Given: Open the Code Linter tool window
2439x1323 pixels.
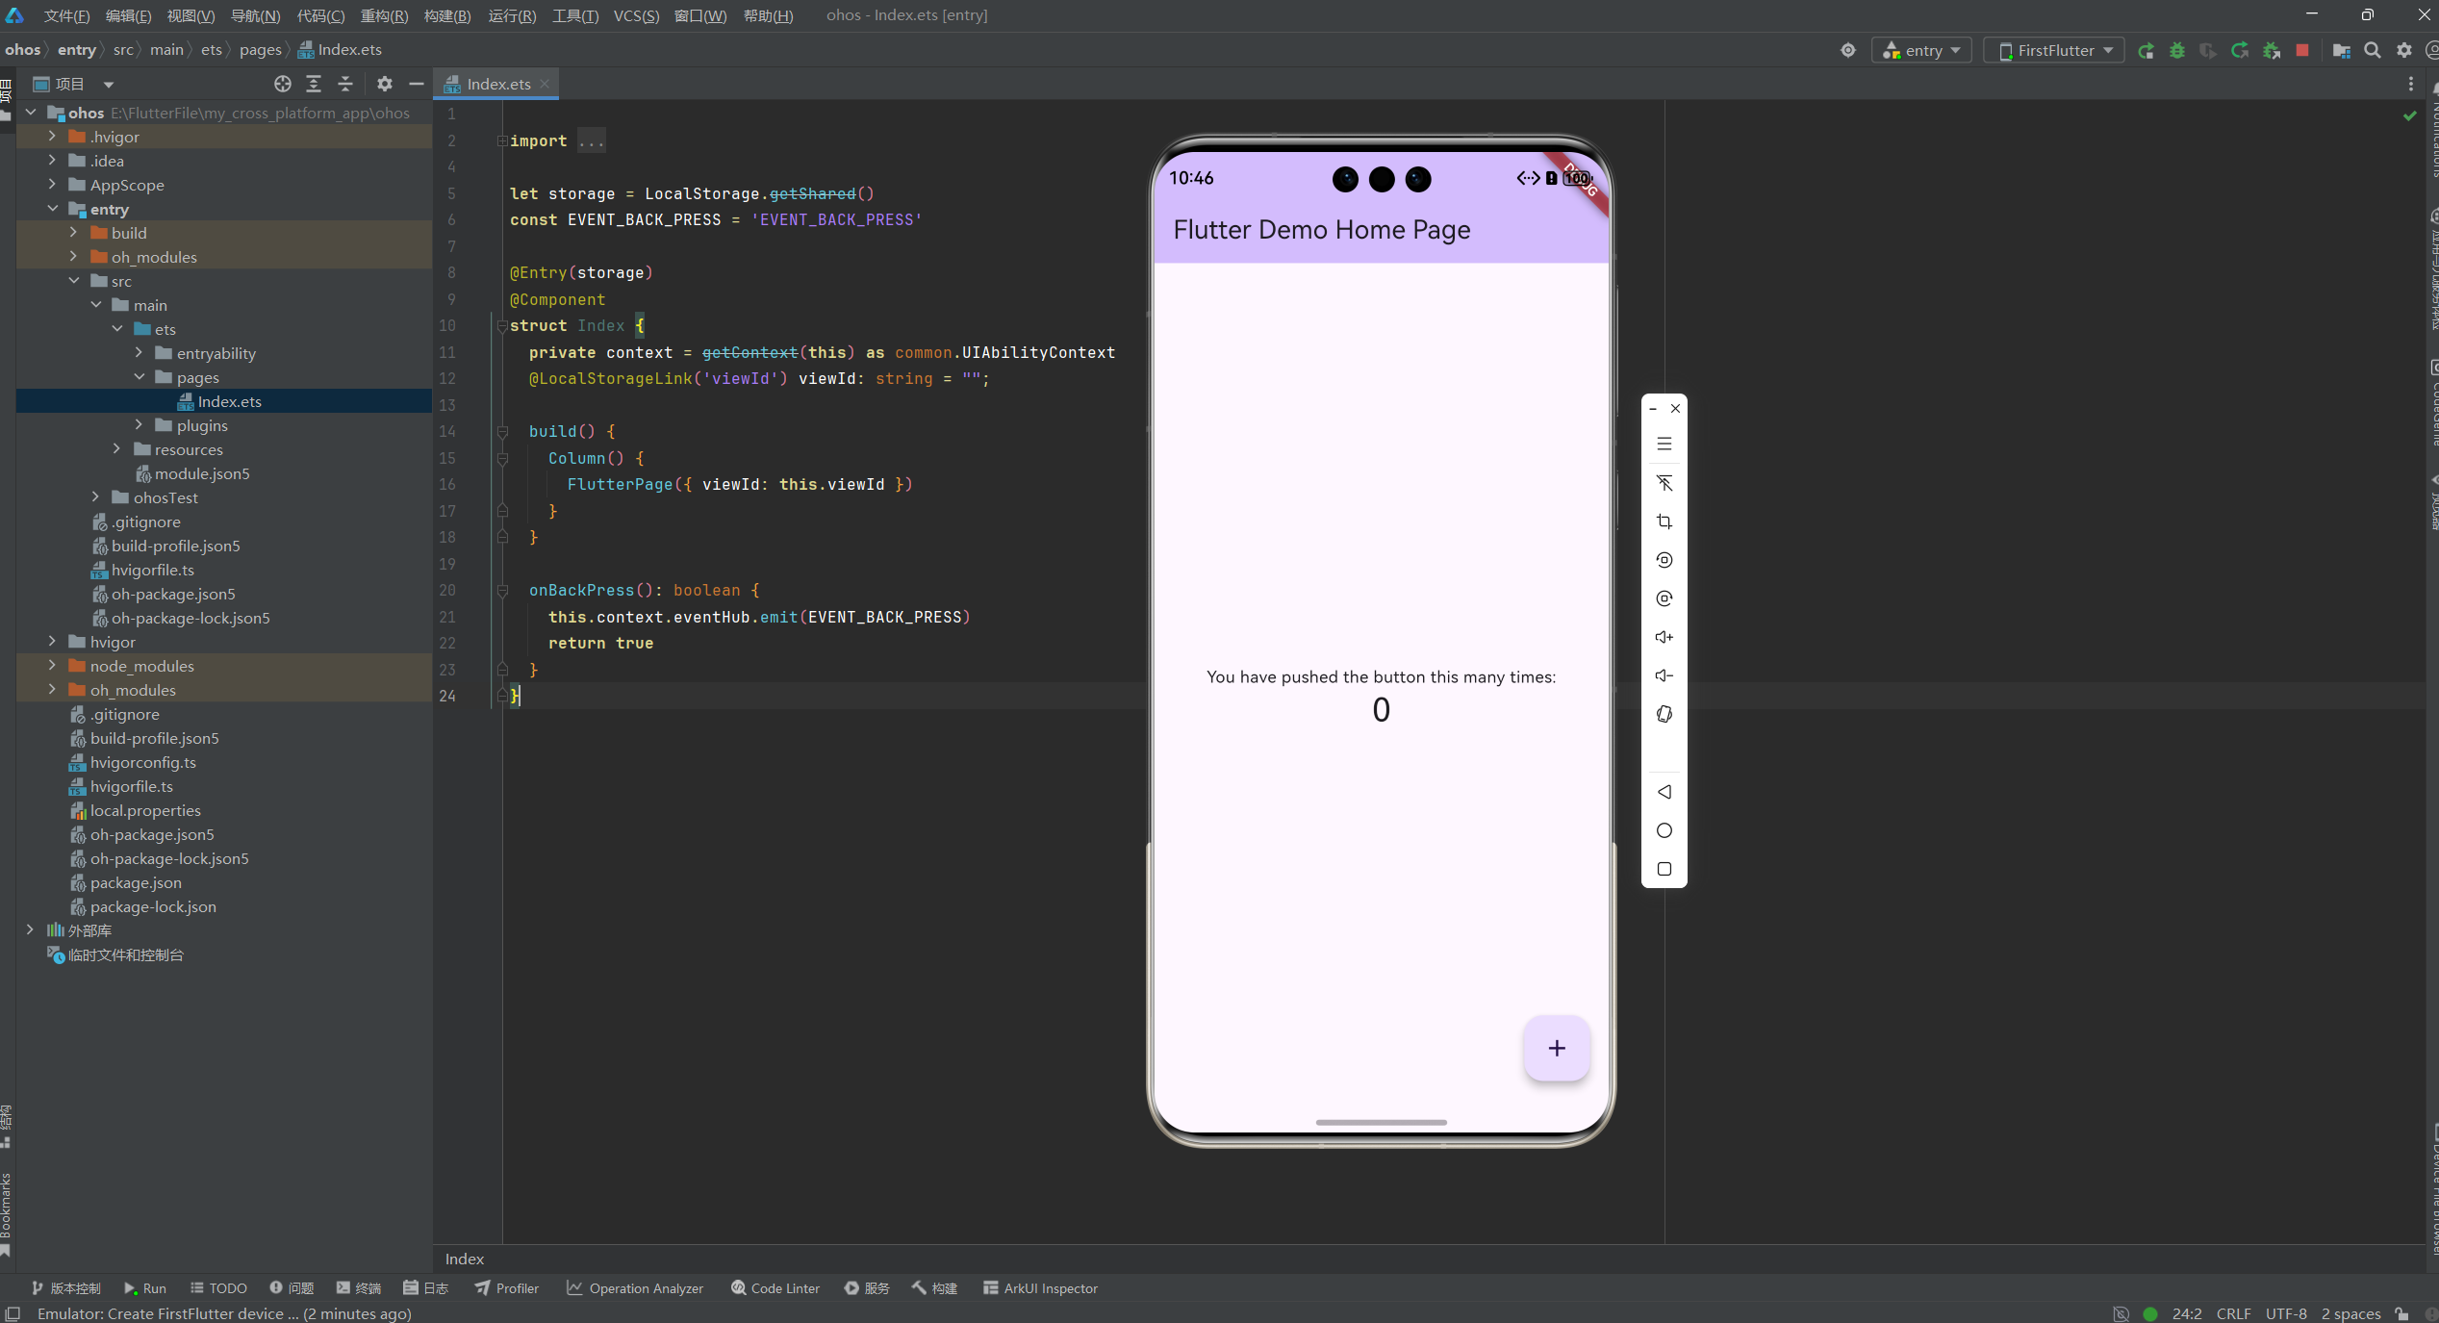Looking at the screenshot, I should (775, 1288).
